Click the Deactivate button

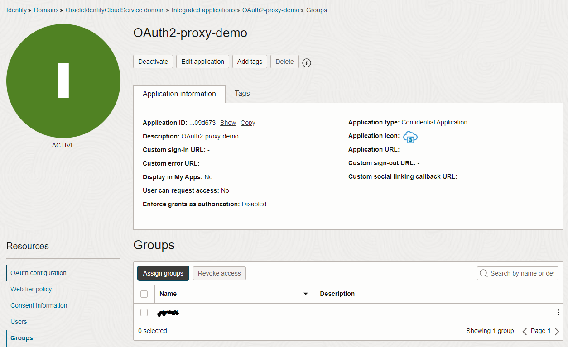153,62
